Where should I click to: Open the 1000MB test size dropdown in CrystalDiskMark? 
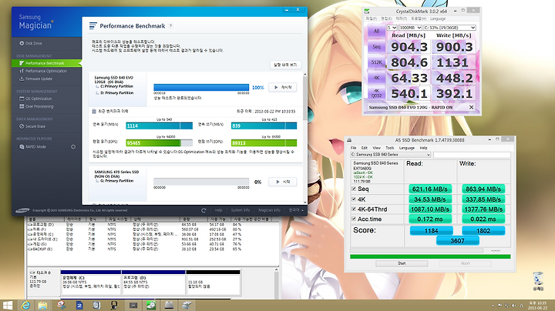point(410,28)
